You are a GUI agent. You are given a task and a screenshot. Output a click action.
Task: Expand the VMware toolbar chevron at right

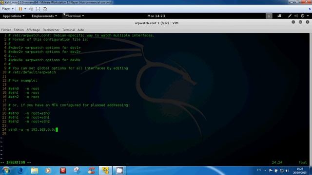310,9
